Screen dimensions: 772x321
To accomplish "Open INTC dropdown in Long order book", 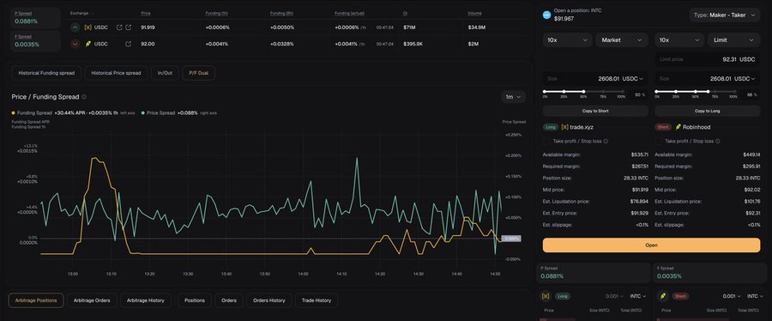I will point(638,296).
